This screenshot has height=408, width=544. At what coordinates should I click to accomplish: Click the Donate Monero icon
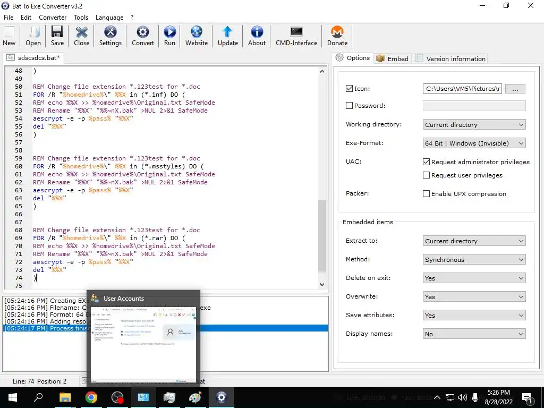337,36
